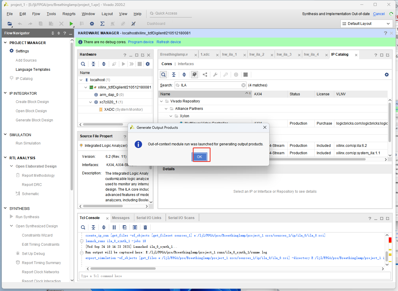
Task: Collapse all in IP Catalog toolbar
Action: [x=174, y=75]
